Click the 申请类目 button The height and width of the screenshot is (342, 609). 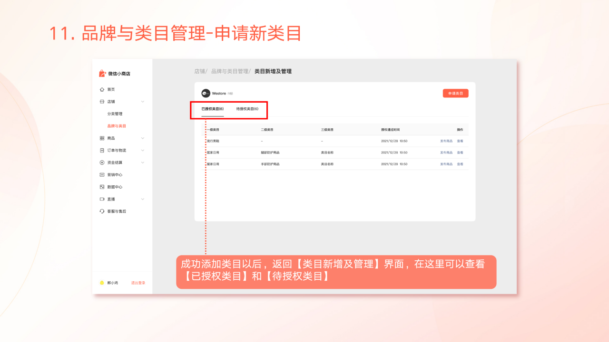click(x=455, y=93)
